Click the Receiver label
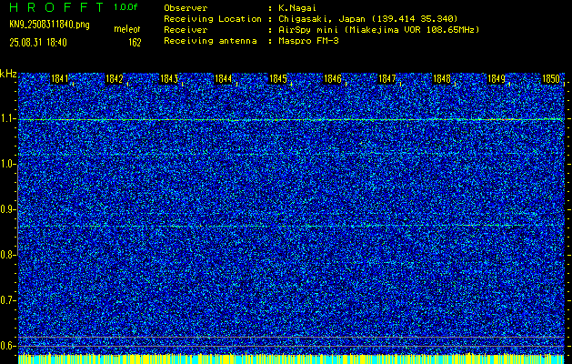Image resolution: width=572 pixels, height=364 pixels. coord(186,29)
